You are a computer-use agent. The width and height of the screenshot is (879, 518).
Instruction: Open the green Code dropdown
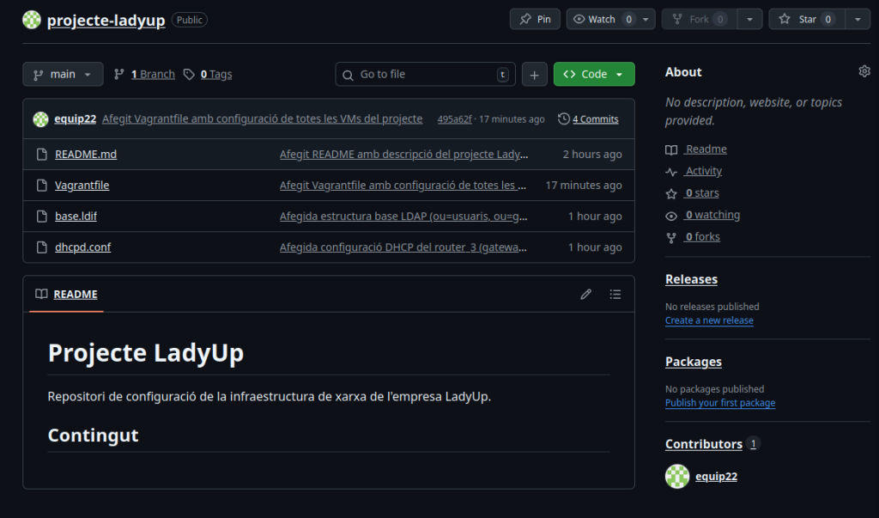tap(594, 75)
